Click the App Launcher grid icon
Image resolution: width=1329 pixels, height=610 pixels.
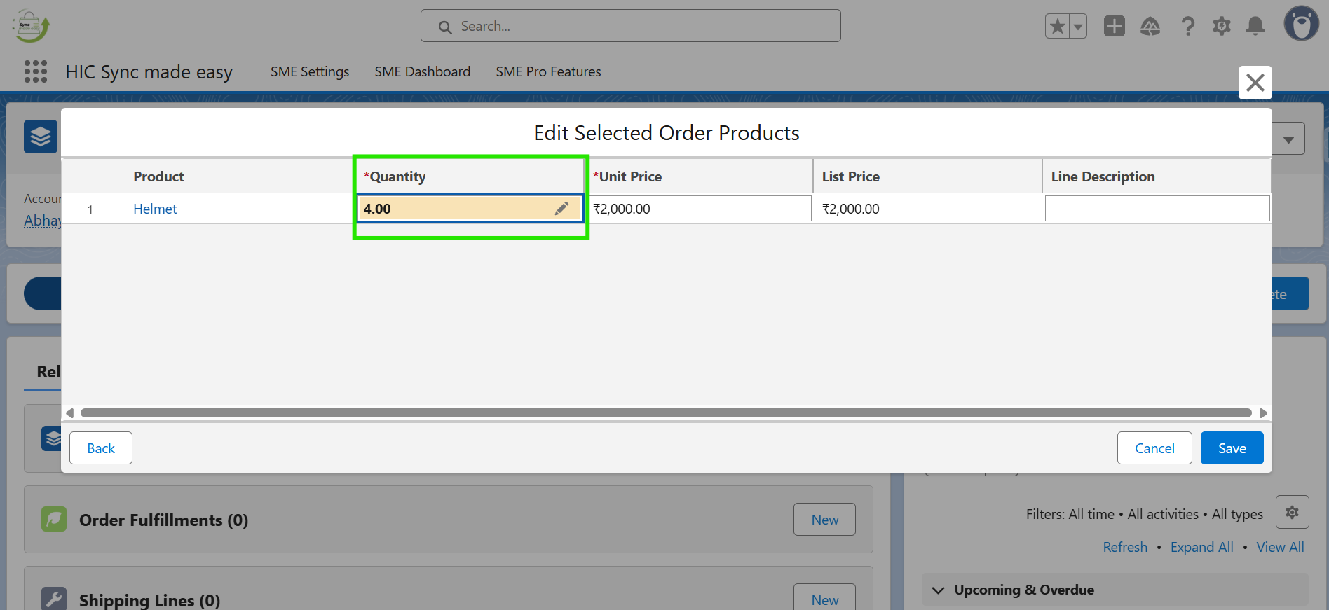click(36, 71)
